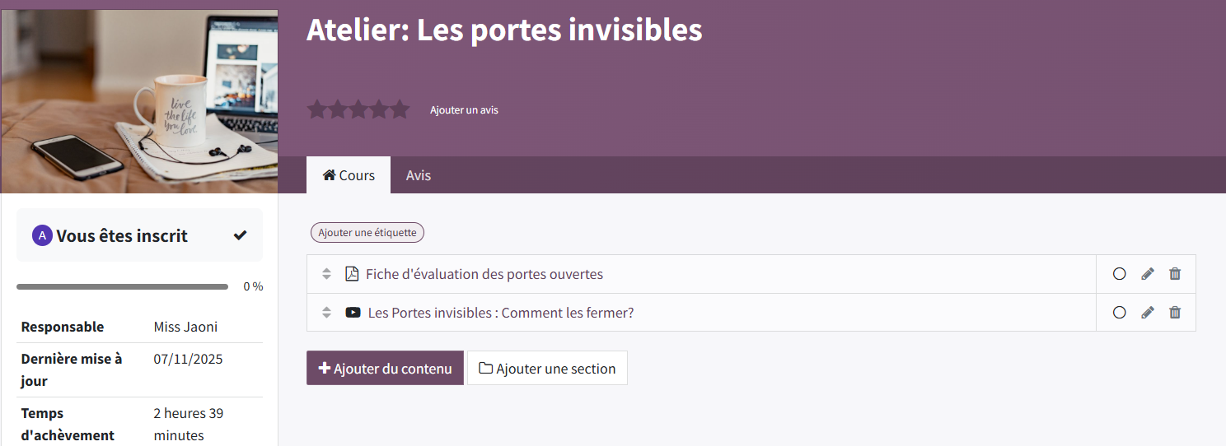Open the Cours tab
Viewport: 1226px width, 446px height.
[x=349, y=175]
